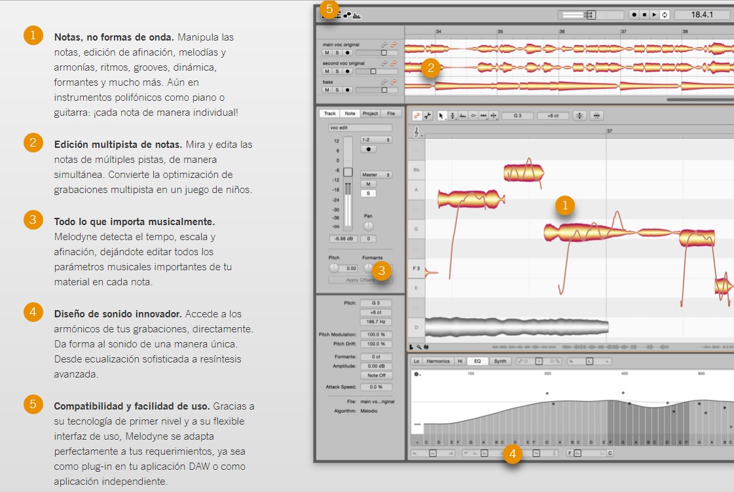The width and height of the screenshot is (734, 492).
Task: Select the Harmonics tab in sound editor
Action: click(x=437, y=361)
